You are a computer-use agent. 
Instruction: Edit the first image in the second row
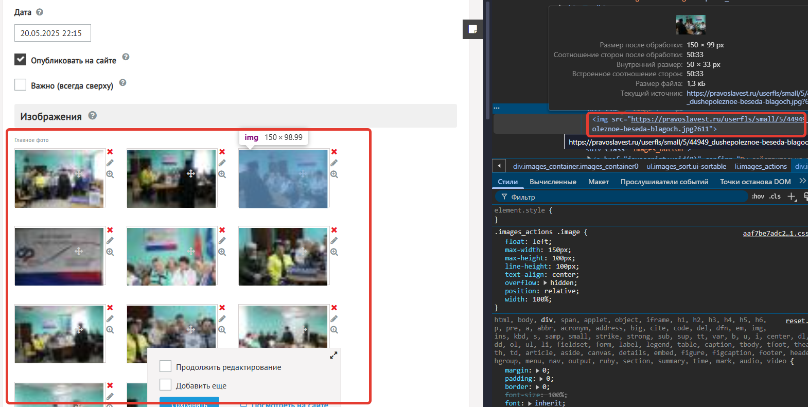(x=110, y=240)
